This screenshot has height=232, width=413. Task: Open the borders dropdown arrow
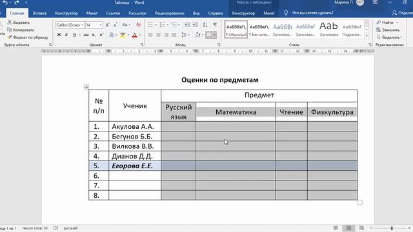(x=214, y=35)
